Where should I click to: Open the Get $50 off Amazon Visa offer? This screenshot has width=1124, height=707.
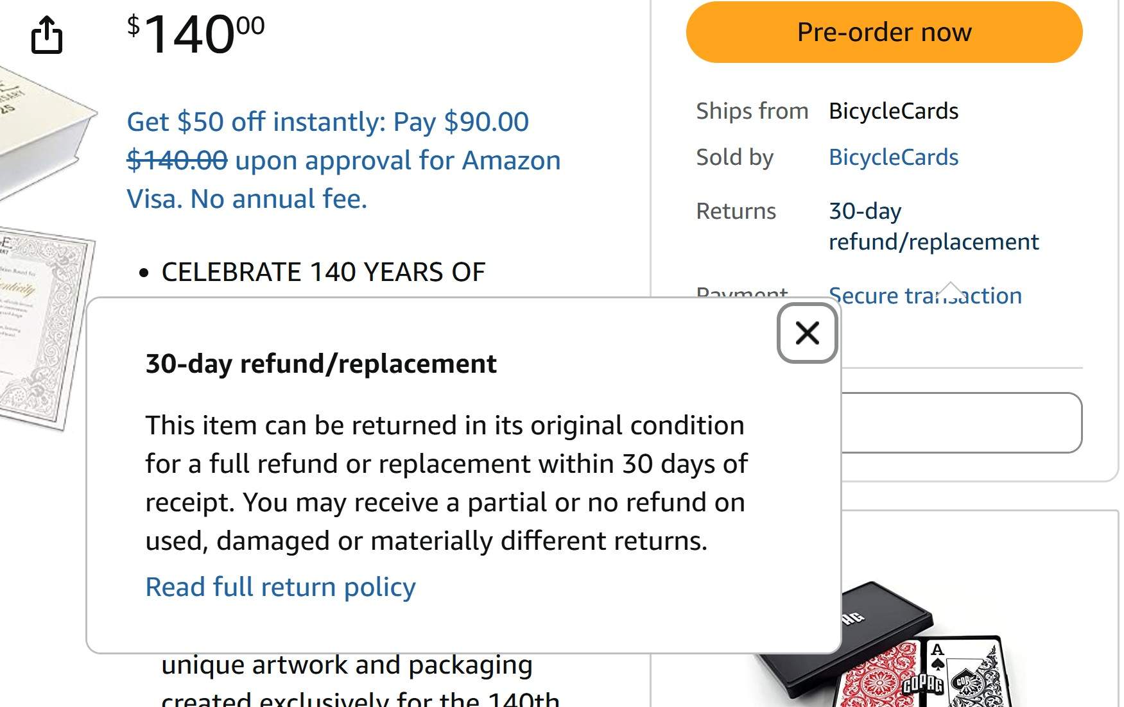[x=343, y=160]
